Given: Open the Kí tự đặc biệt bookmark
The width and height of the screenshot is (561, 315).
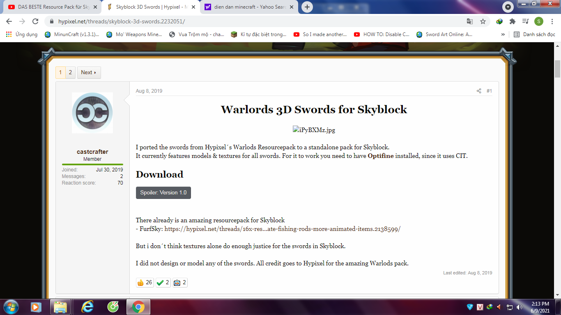Looking at the screenshot, I should tap(259, 34).
